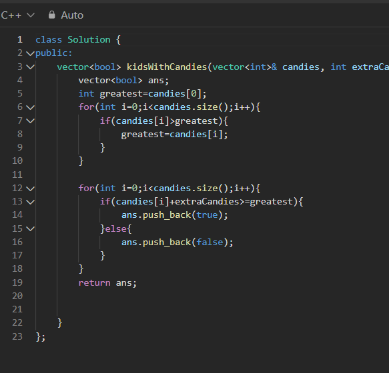Collapse the if block at line 7
The width and height of the screenshot is (389, 373).
(30, 121)
